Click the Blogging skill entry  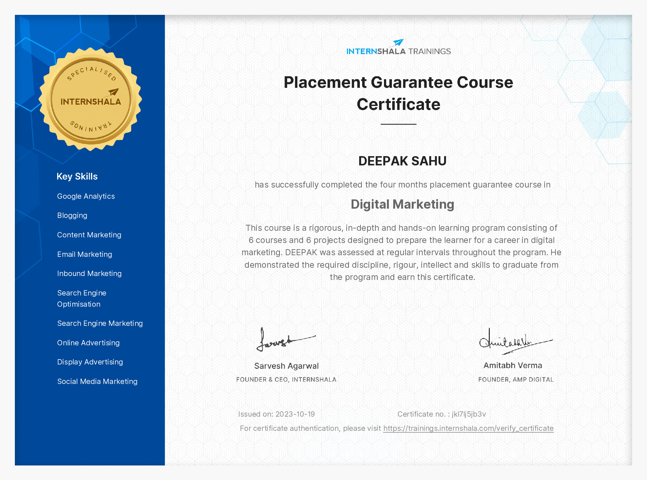pos(72,215)
